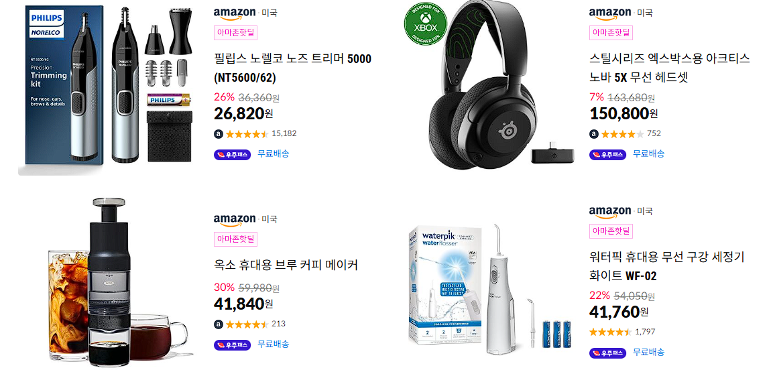
Task: Click the 우주패스 badge under the Philips trimmer
Action: [232, 155]
